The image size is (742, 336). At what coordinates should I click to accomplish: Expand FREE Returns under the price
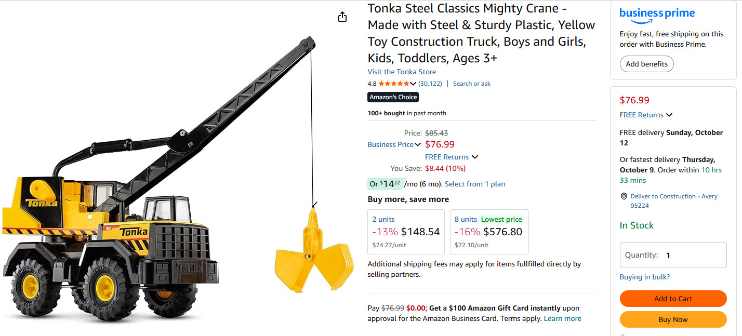pyautogui.click(x=474, y=157)
